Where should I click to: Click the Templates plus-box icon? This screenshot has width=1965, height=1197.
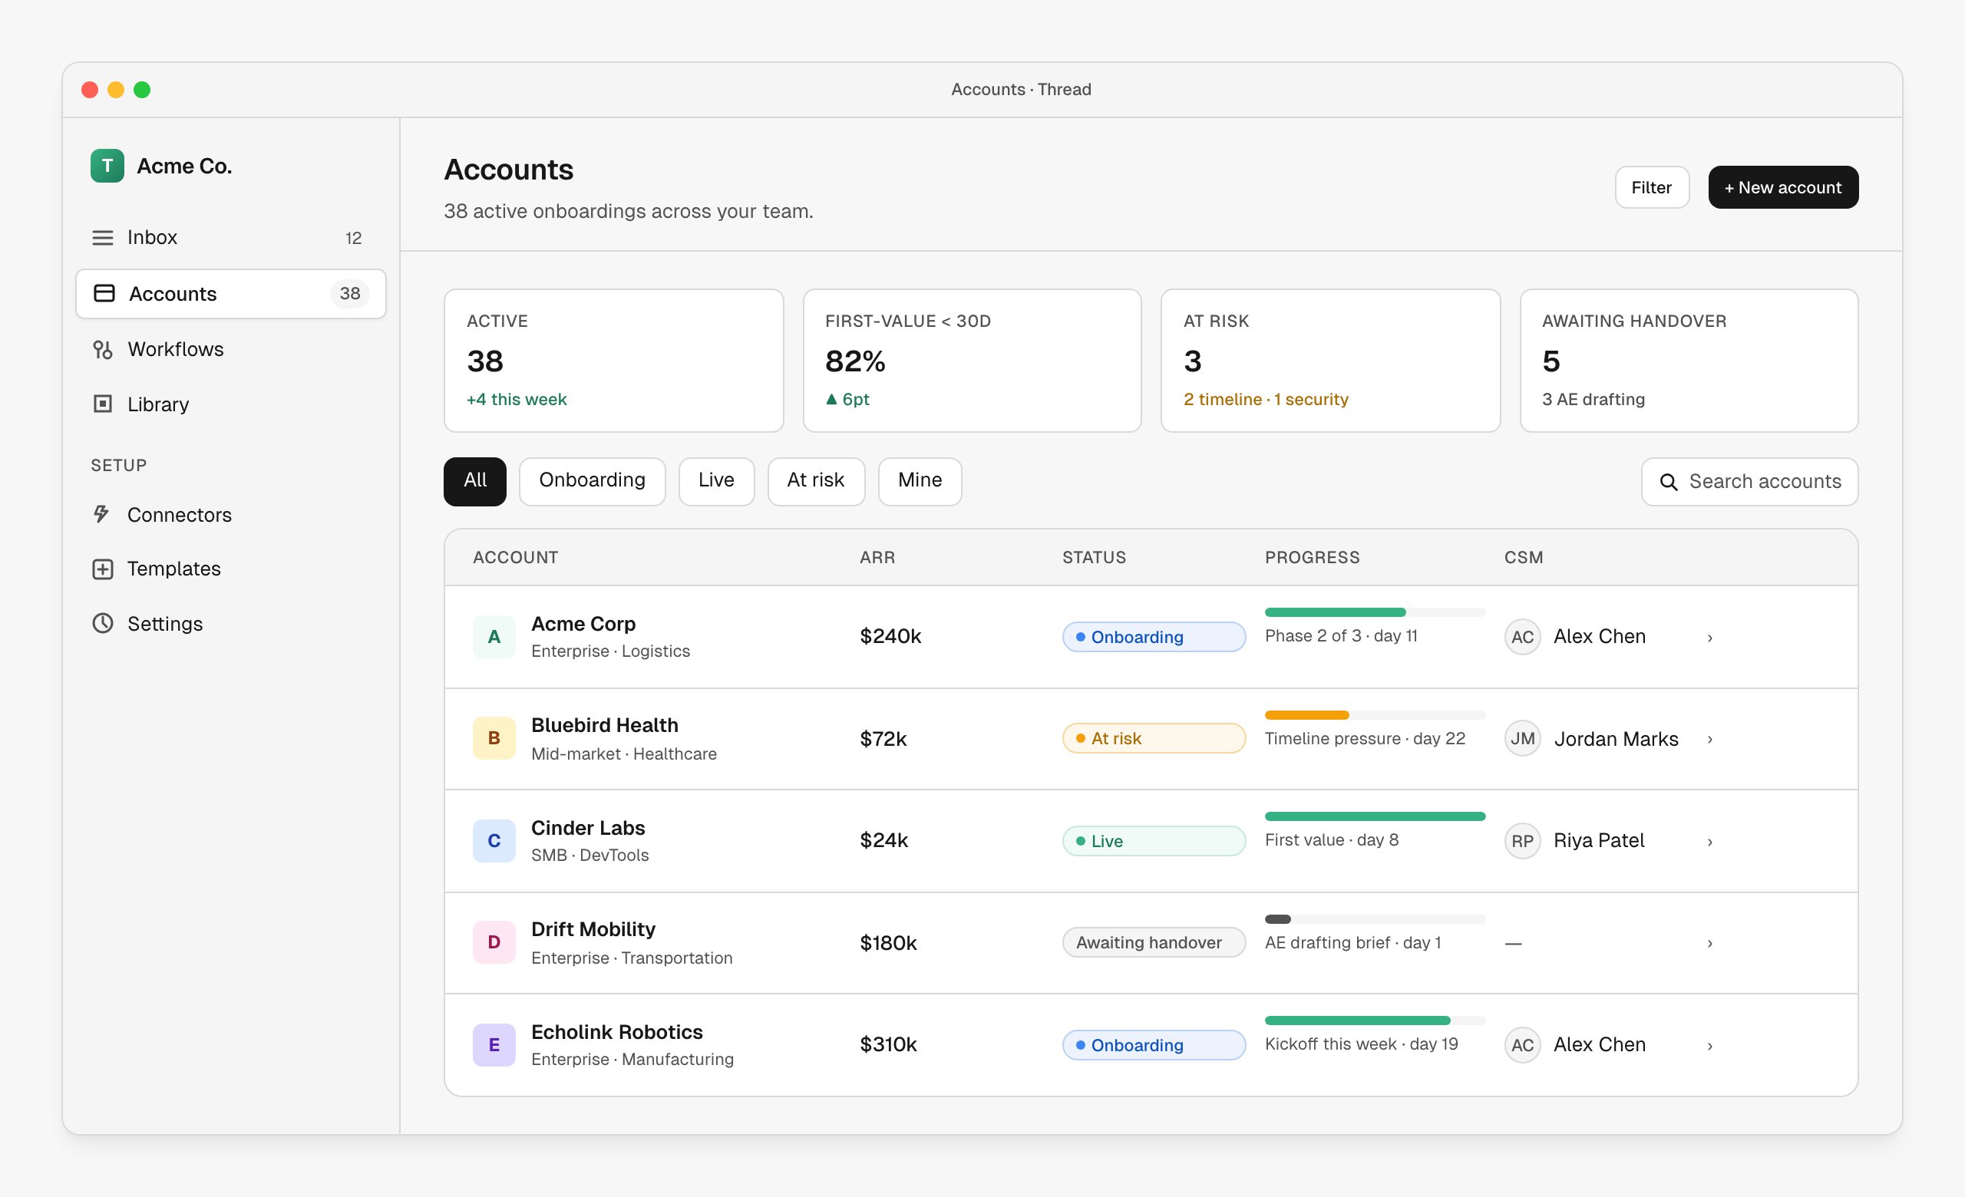[103, 569]
